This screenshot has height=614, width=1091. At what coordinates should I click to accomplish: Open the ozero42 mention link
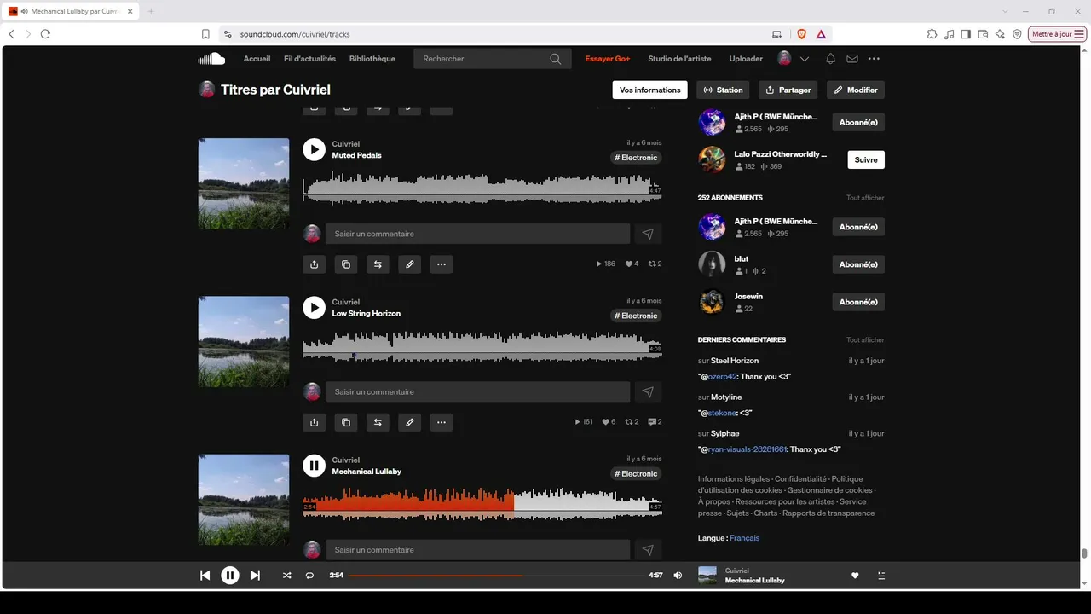point(722,376)
